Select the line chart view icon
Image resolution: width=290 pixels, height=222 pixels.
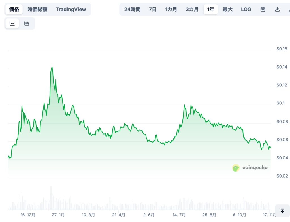tap(12, 23)
